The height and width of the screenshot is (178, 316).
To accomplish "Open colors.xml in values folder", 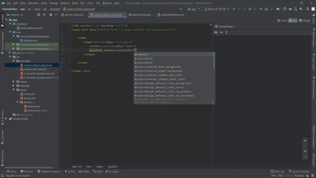I will [x=28, y=94].
